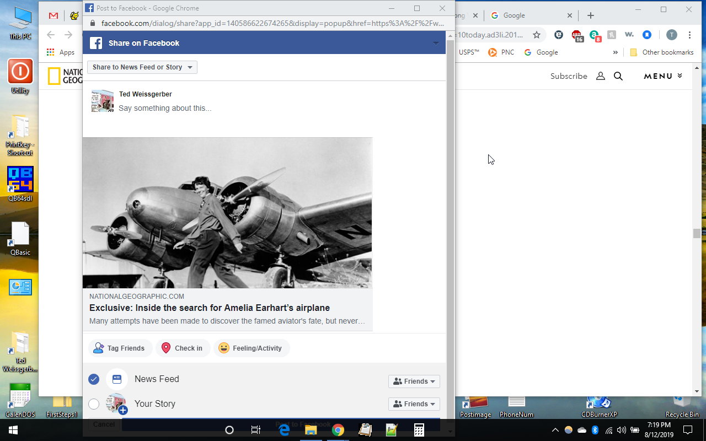The image size is (706, 441).
Task: Open Chrome profile avatar 'T'
Action: click(671, 35)
